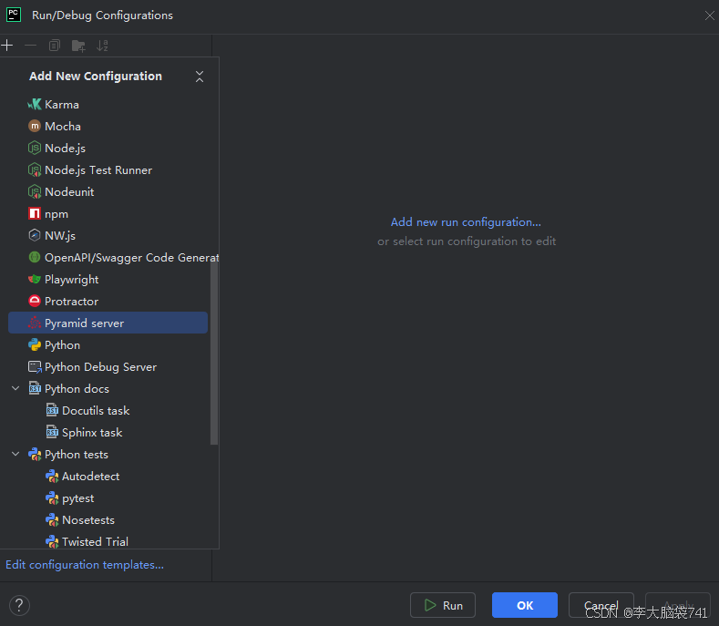Image resolution: width=719 pixels, height=626 pixels.
Task: Click the Nodeunit icon
Action: point(35,191)
